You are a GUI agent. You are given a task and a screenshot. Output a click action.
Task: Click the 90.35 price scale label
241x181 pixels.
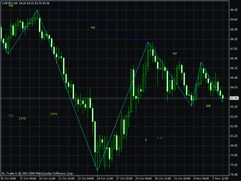coord(234,10)
